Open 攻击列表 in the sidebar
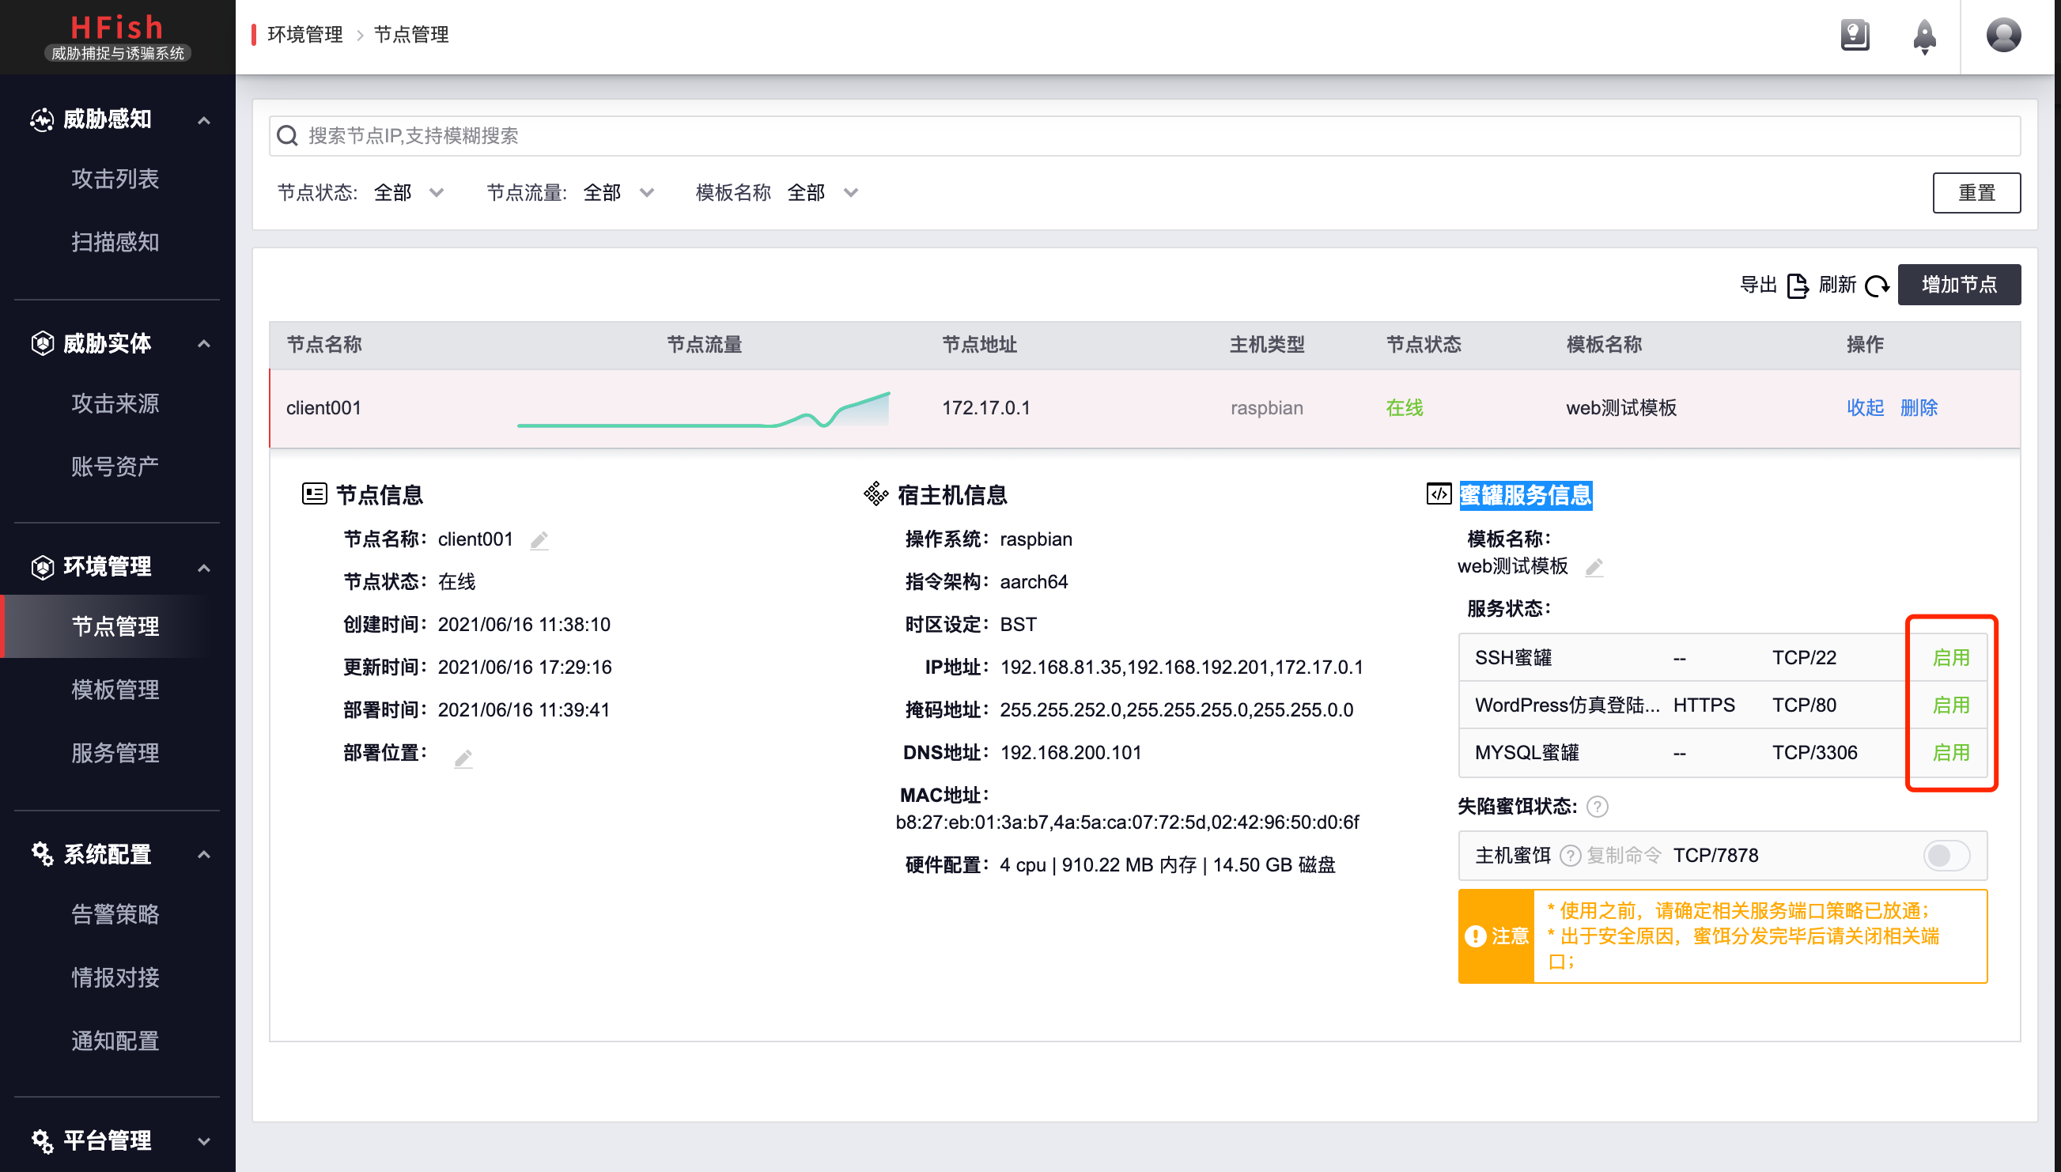 coord(115,179)
